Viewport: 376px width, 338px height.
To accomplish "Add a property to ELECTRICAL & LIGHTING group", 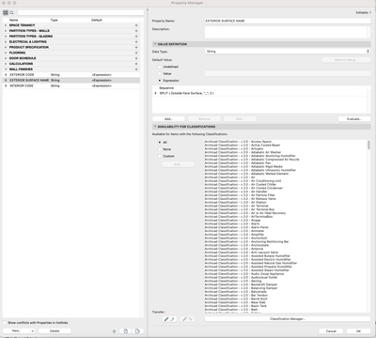I will 136,42.
